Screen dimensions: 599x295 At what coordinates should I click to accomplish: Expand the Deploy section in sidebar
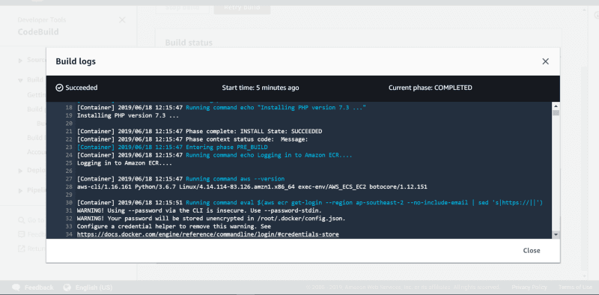[21, 171]
